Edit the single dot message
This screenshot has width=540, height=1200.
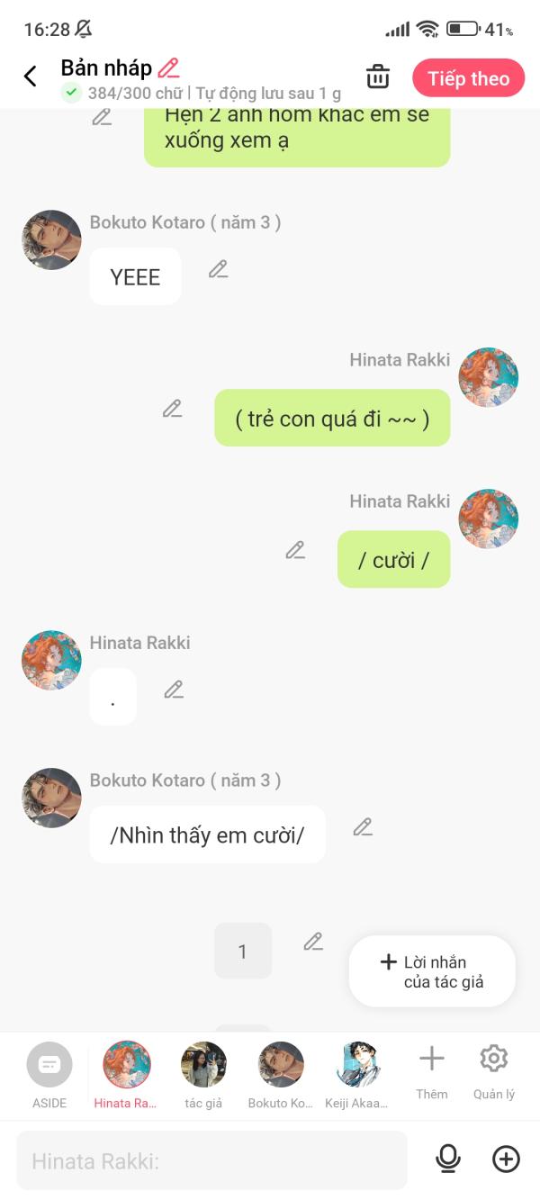(x=174, y=690)
